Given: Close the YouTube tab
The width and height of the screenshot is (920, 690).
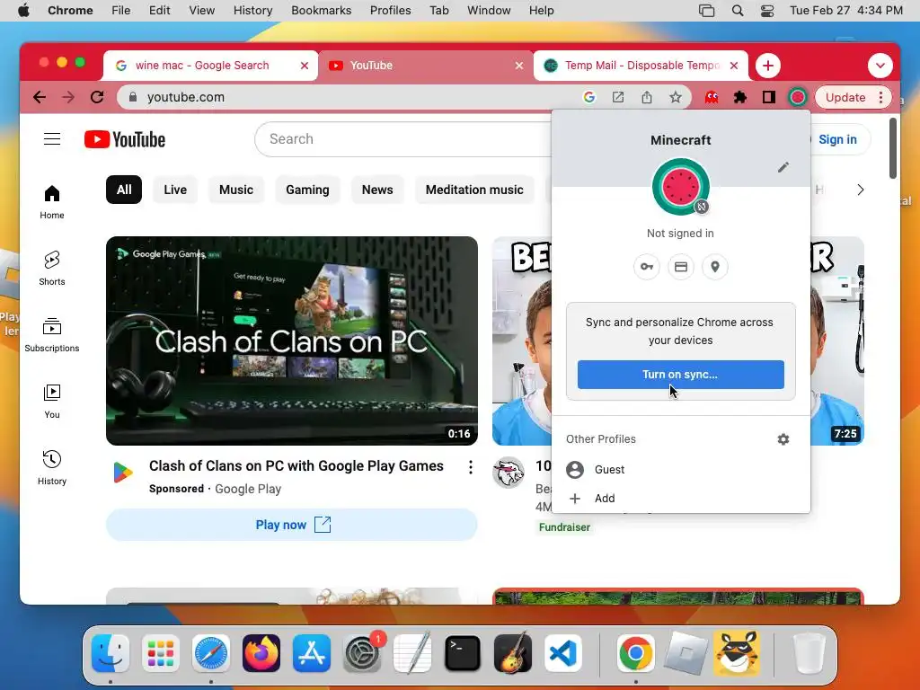Looking at the screenshot, I should (x=518, y=65).
